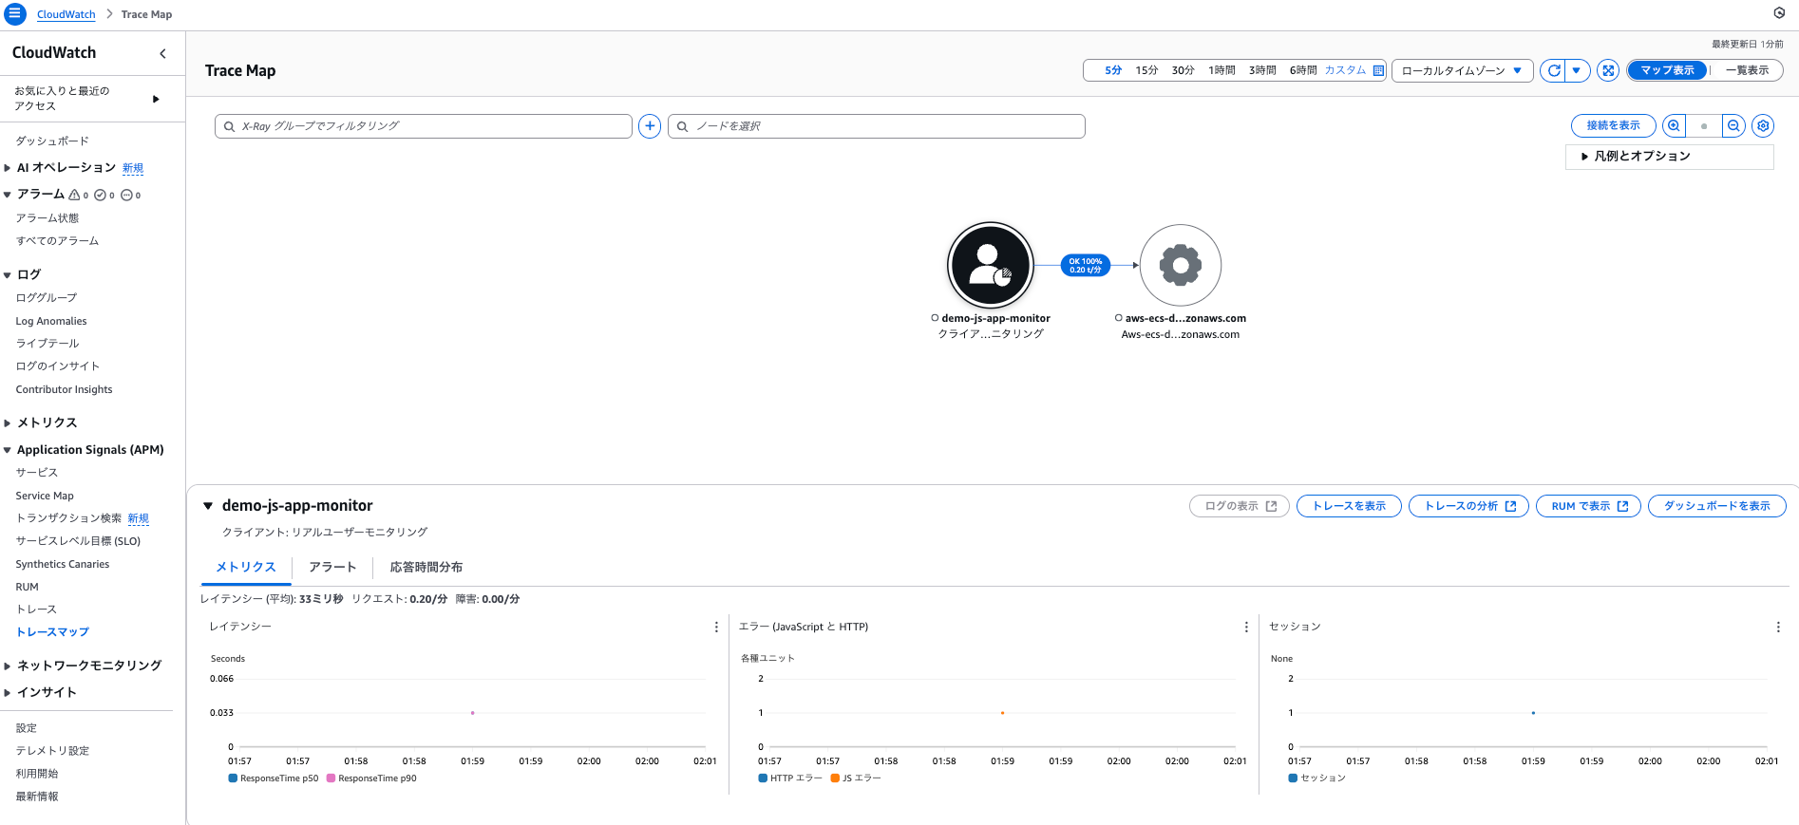The image size is (1799, 825).
Task: Toggle ResponseTime p90 legend swatch
Action: tap(331, 778)
